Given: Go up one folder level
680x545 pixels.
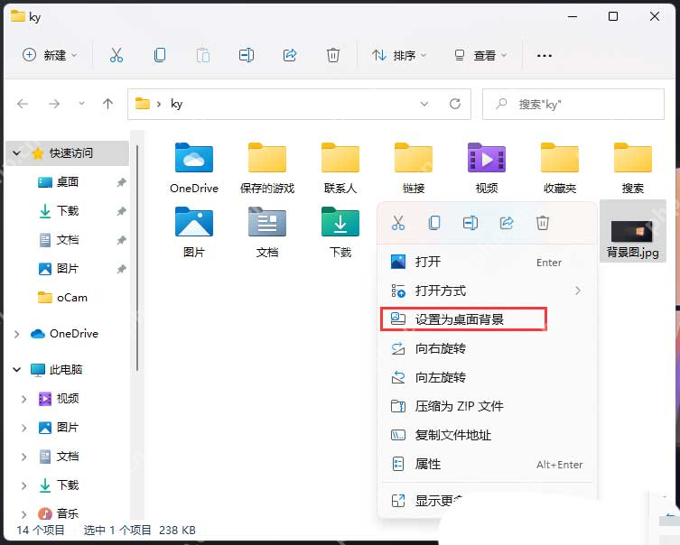Looking at the screenshot, I should [x=107, y=104].
